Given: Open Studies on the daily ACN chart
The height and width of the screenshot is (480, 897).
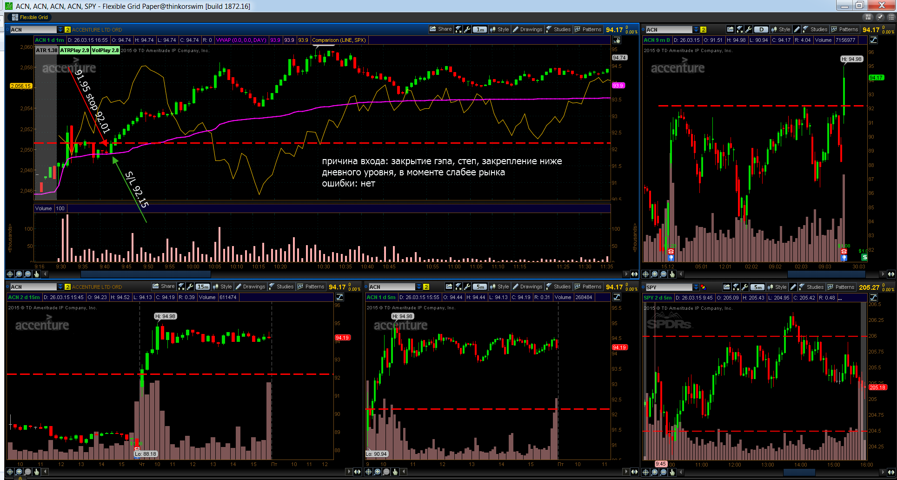Looking at the screenshot, I should coord(815,29).
